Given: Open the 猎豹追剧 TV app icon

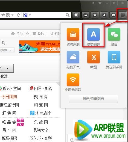Looking at the screenshot, I should (73, 34).
